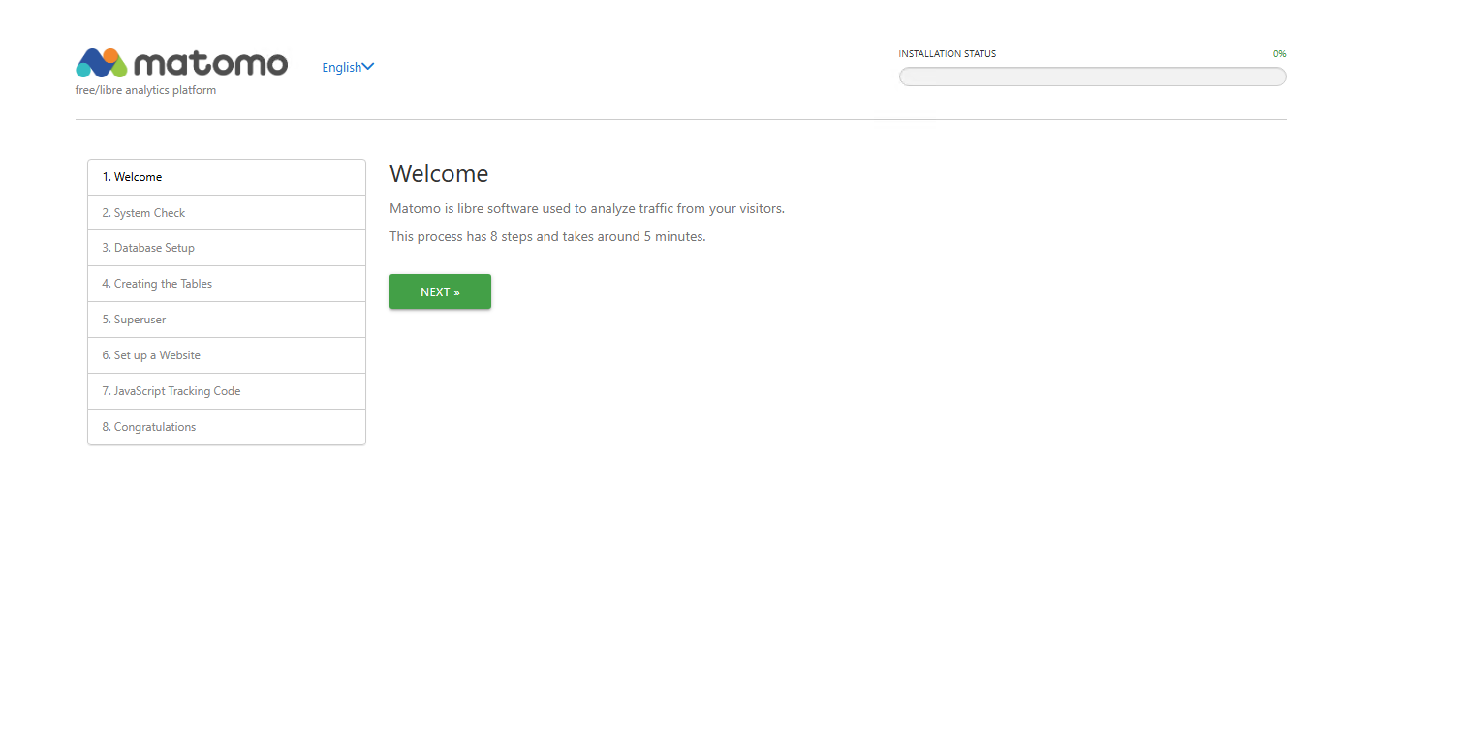The height and width of the screenshot is (734, 1464).
Task: Open 7. JavaScript Tracking Code step
Action: click(171, 391)
